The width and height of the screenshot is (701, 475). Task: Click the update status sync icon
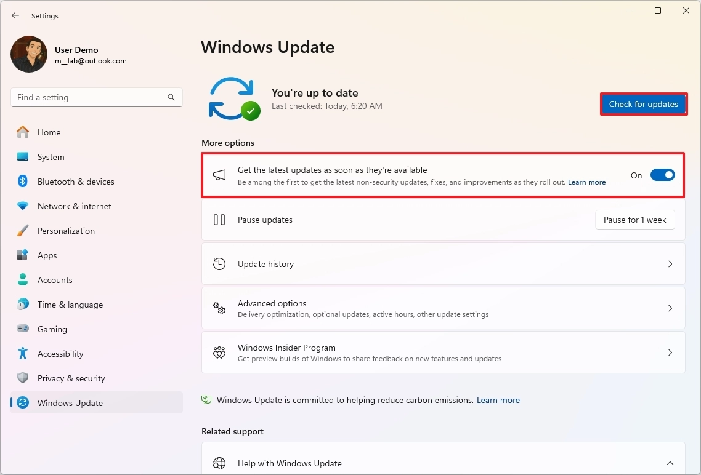tap(234, 98)
